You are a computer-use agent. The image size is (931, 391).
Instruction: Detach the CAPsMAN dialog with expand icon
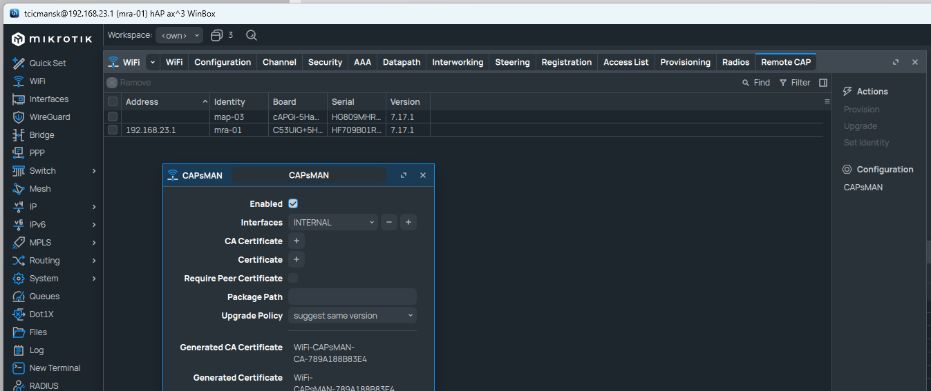tap(404, 175)
